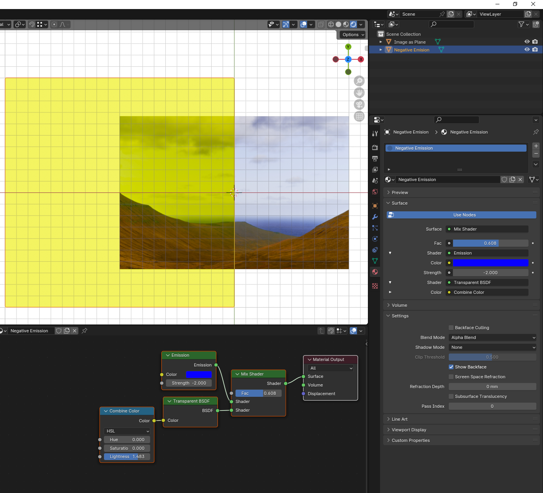Screen dimensions: 543x493
Task: Click blue Color swatch in Emission node
Action: (x=199, y=374)
